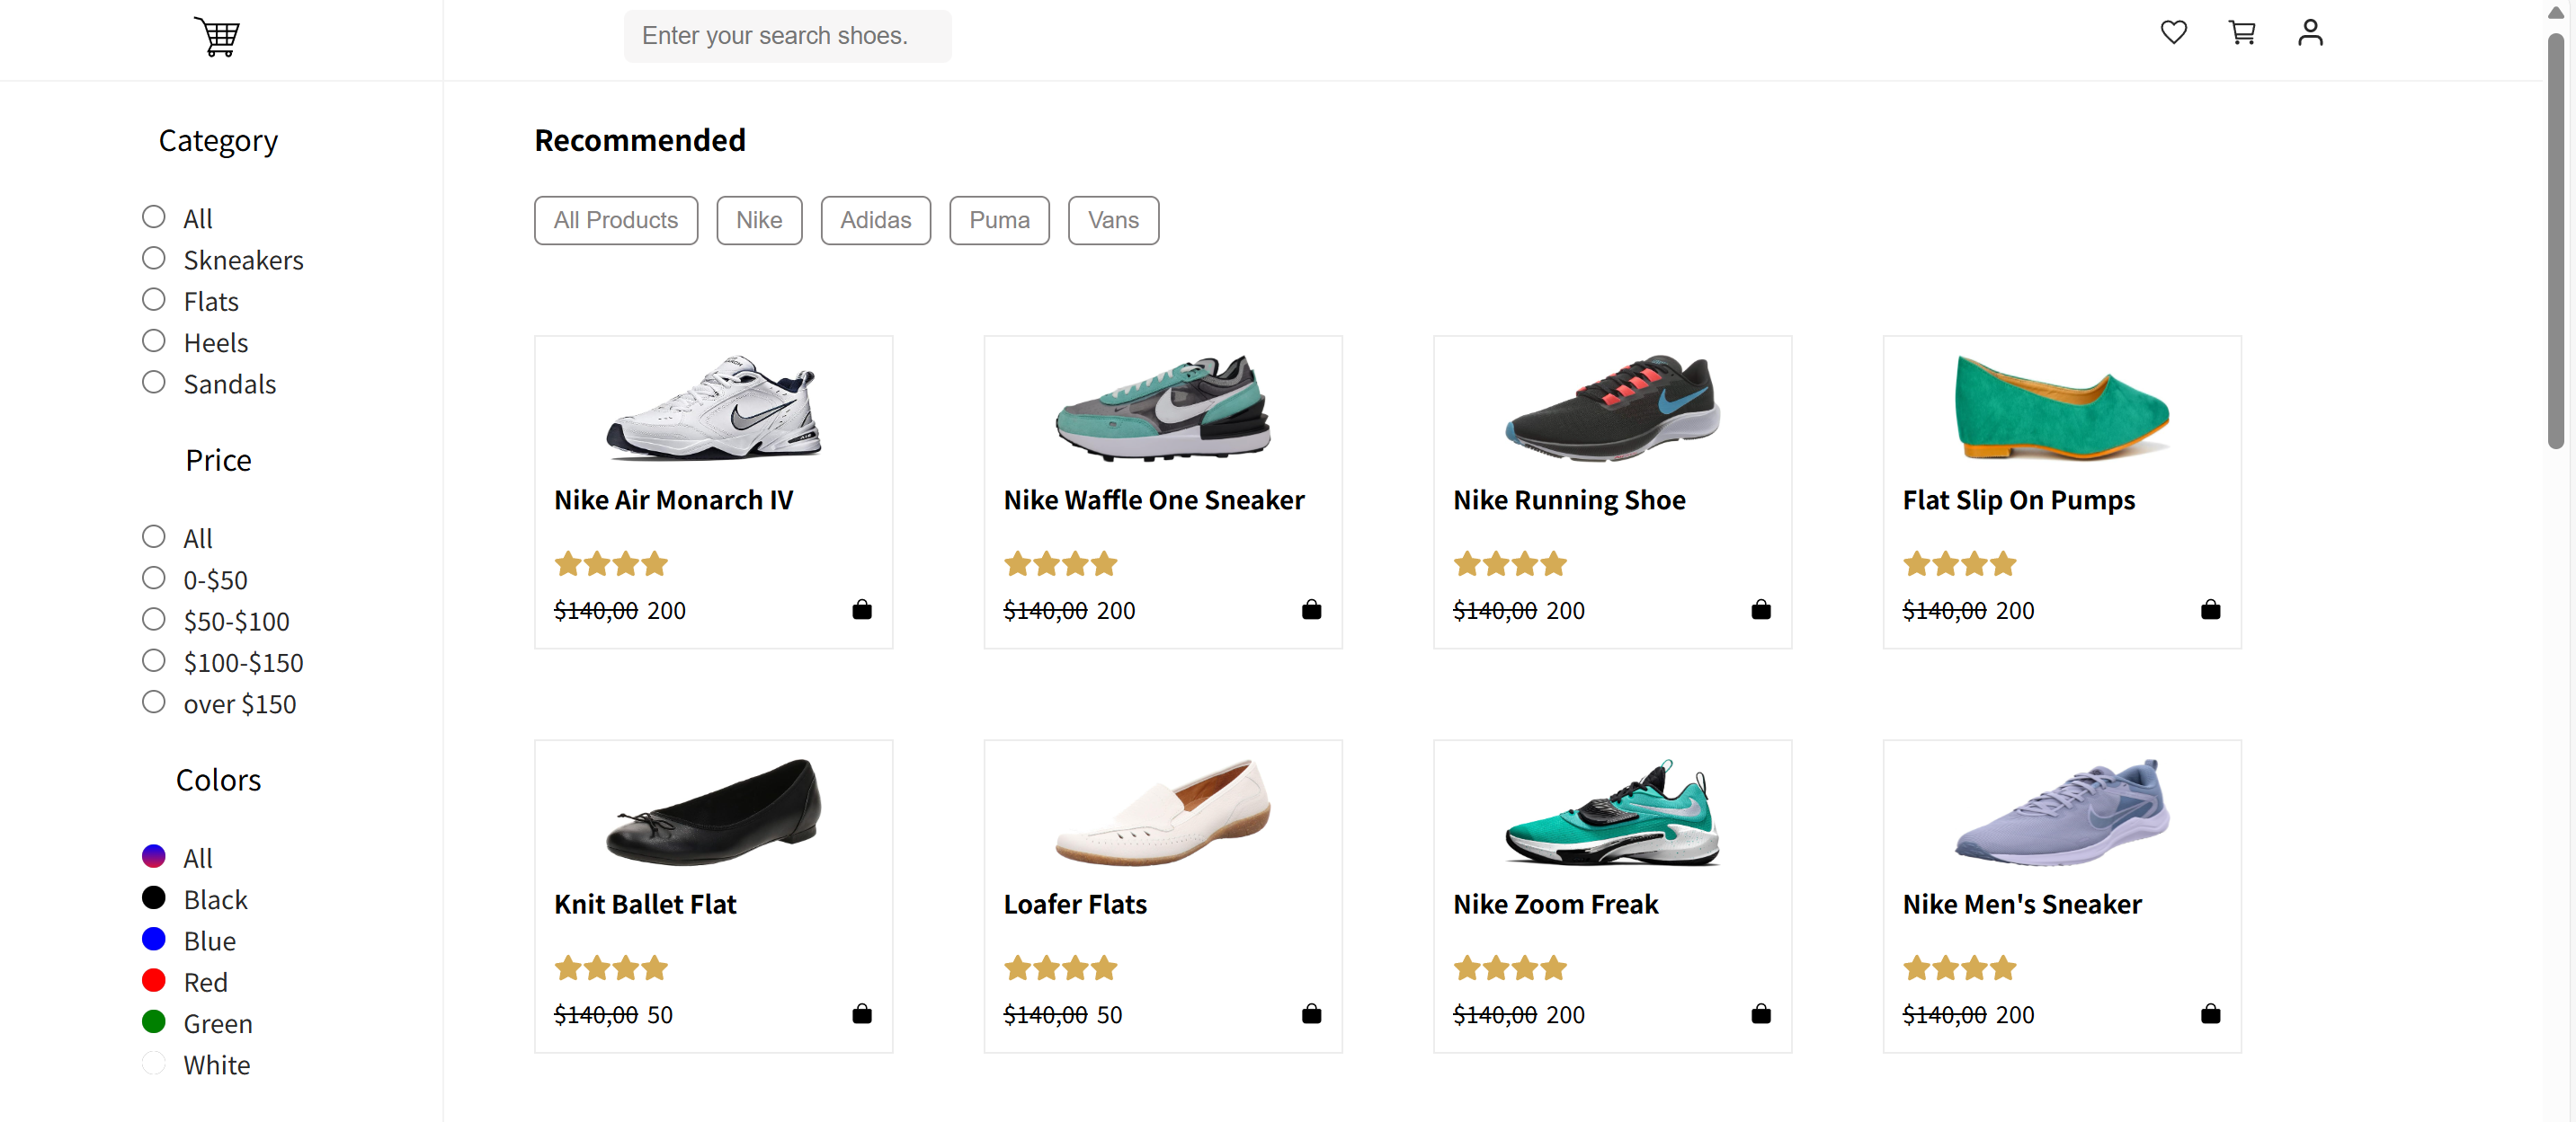Open the cart icon in header

pyautogui.click(x=2241, y=33)
